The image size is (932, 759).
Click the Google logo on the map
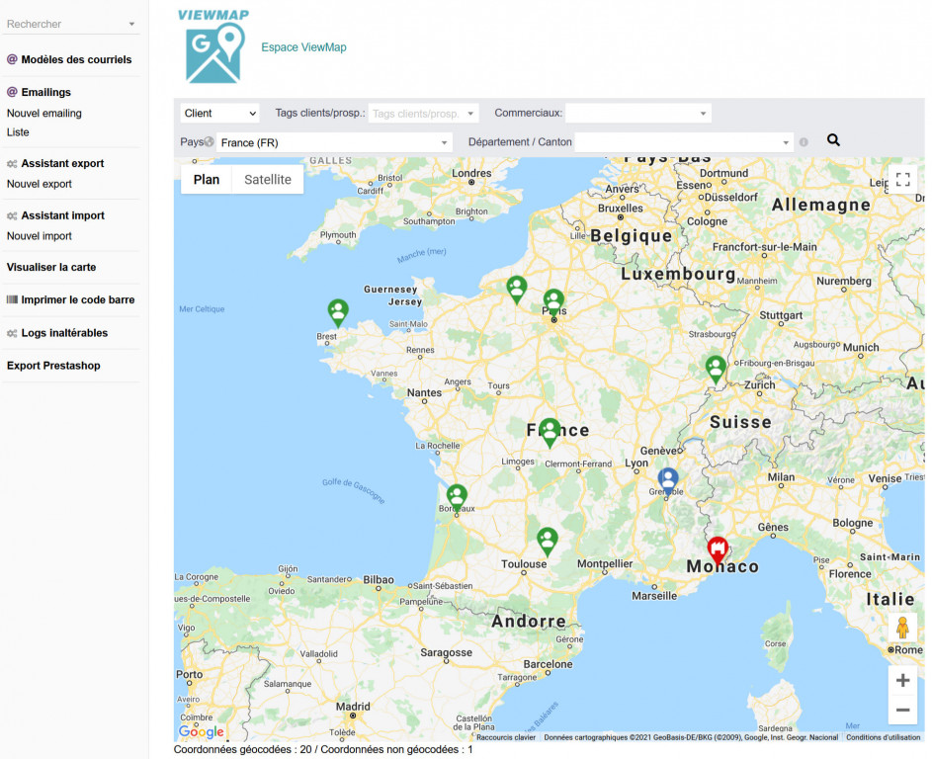[202, 731]
